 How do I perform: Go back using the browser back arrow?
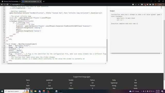point(2,5)
